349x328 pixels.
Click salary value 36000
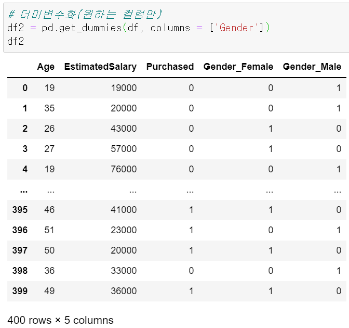tap(124, 291)
